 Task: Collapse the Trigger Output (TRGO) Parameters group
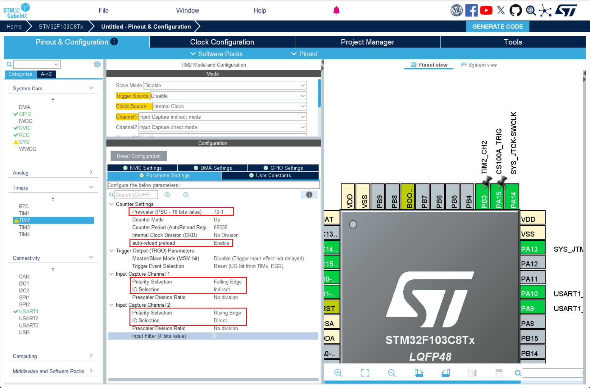111,250
